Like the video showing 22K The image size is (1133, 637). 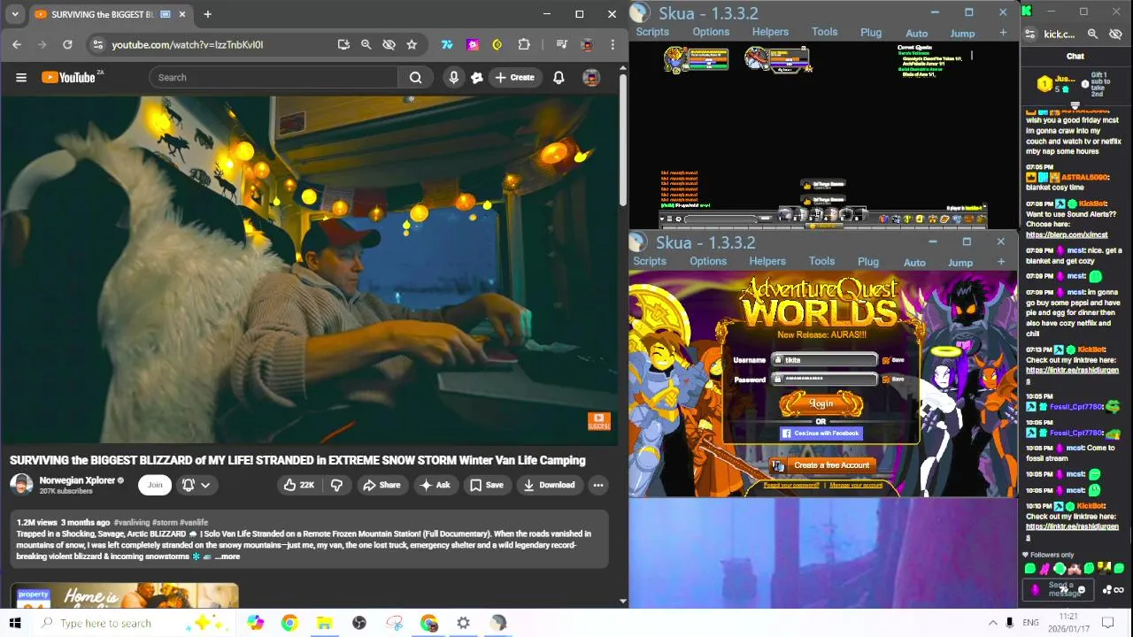298,485
